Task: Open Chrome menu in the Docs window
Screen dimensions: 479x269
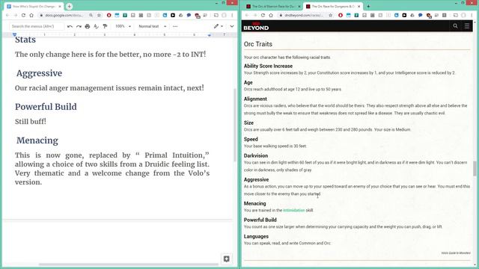Action: [232, 15]
